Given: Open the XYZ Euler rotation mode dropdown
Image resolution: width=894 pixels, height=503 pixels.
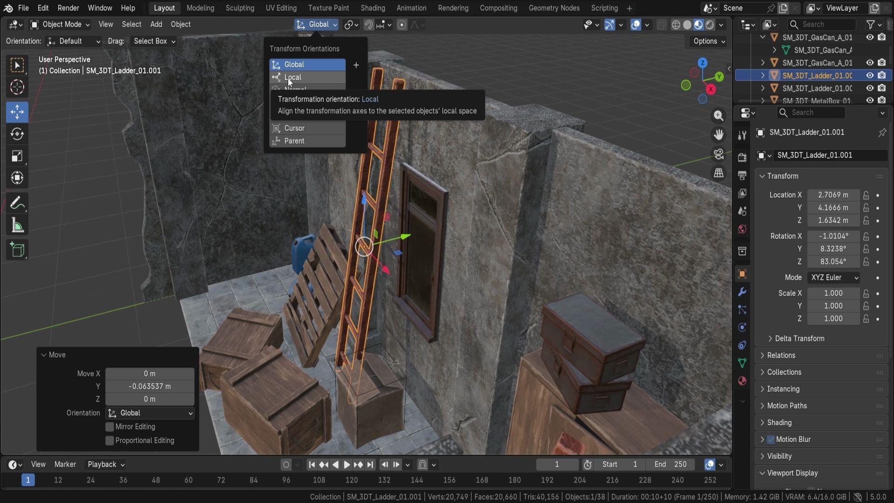Looking at the screenshot, I should point(833,278).
